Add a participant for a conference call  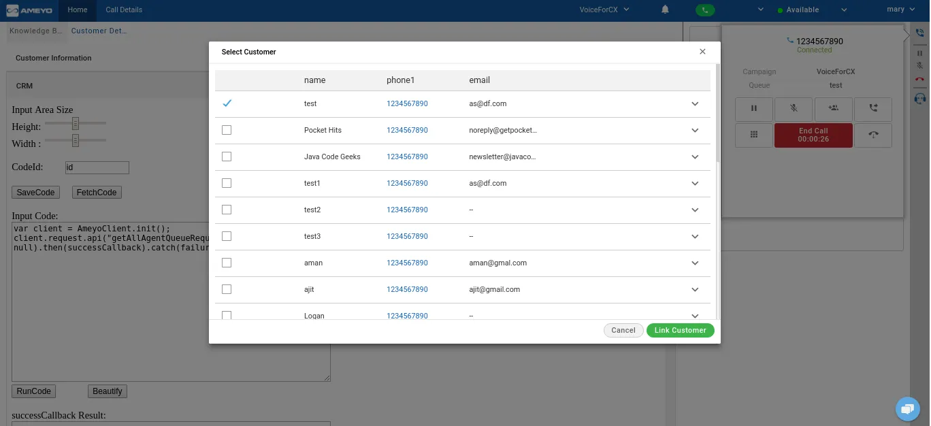834,108
